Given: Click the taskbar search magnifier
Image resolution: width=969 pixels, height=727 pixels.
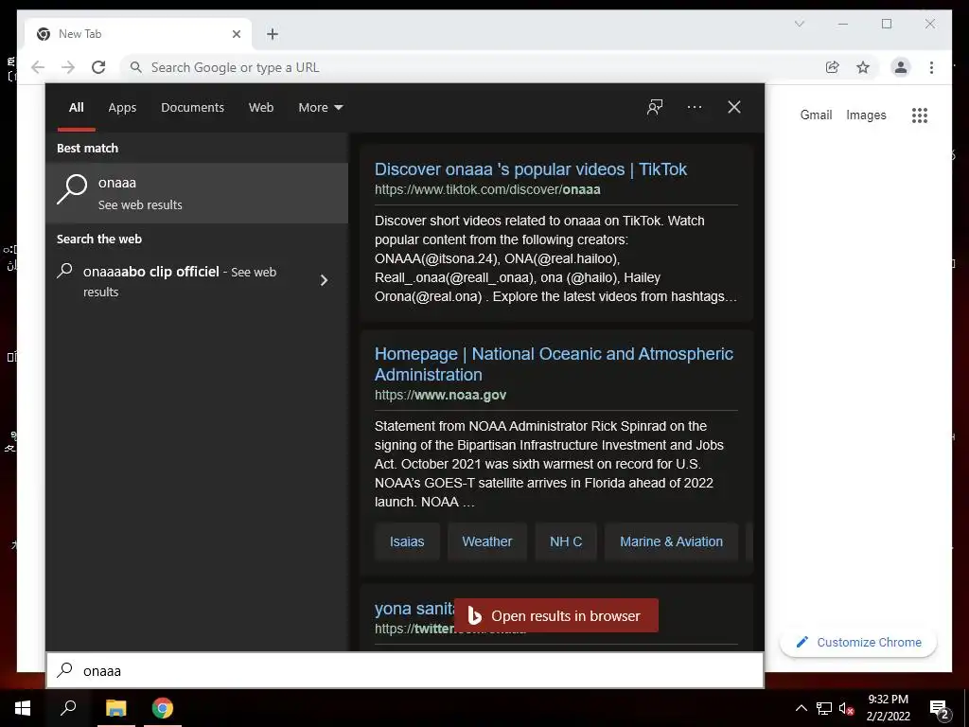Looking at the screenshot, I should (68, 708).
